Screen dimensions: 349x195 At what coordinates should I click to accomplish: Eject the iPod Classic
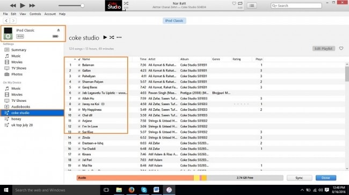pyautogui.click(x=59, y=30)
